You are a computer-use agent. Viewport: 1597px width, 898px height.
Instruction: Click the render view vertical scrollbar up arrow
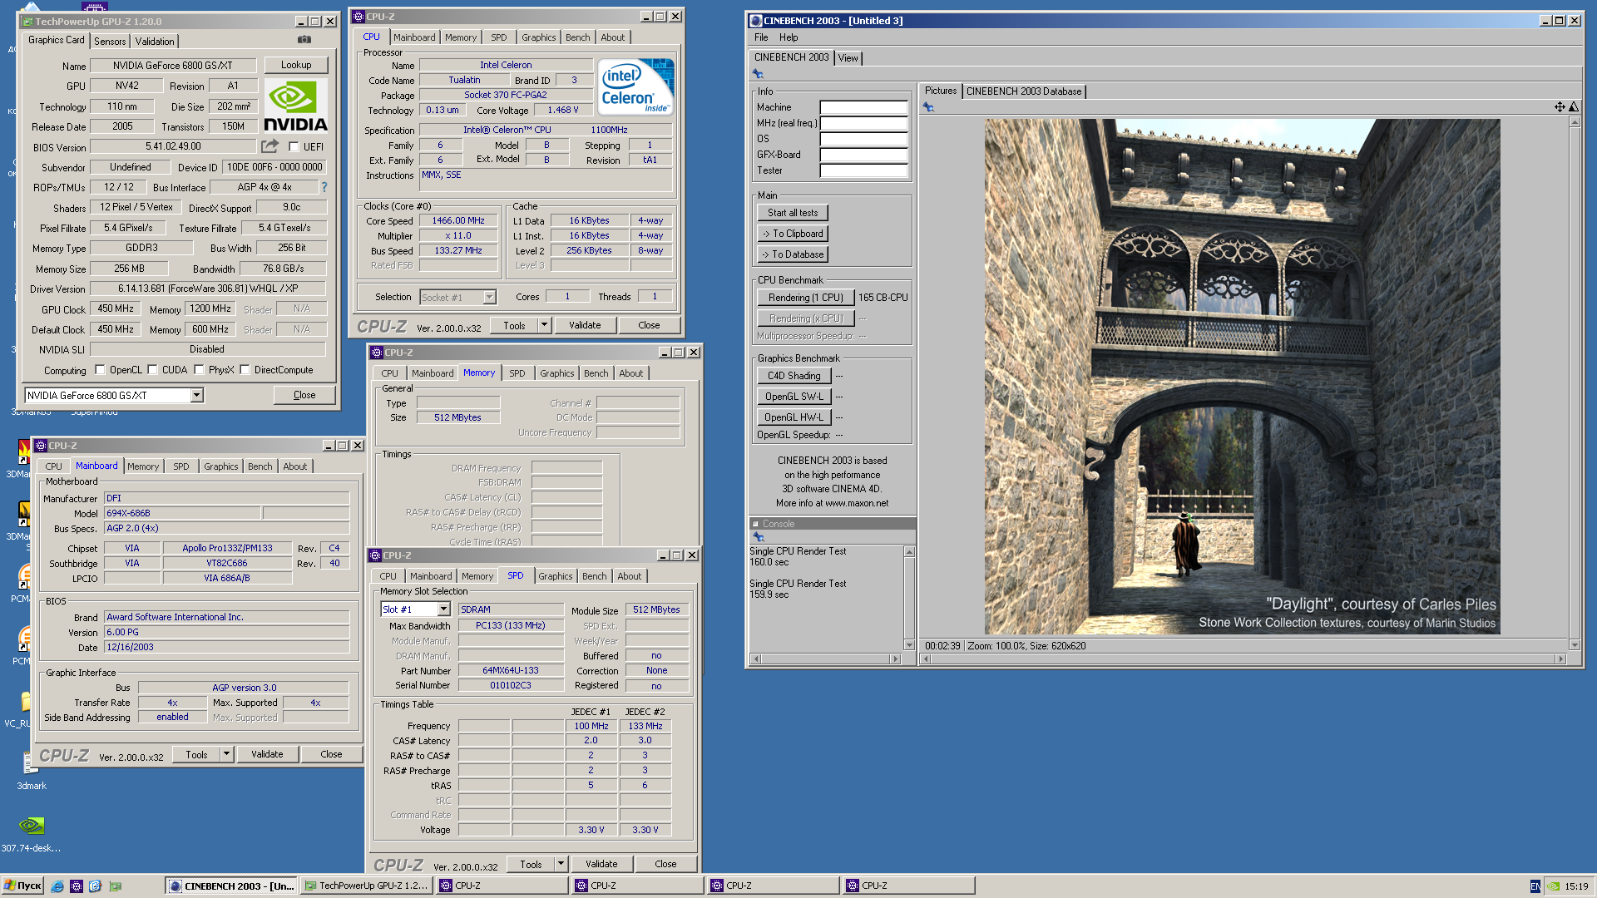1575,122
